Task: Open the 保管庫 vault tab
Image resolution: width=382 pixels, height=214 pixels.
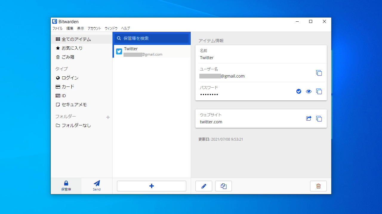Action: coord(66,186)
